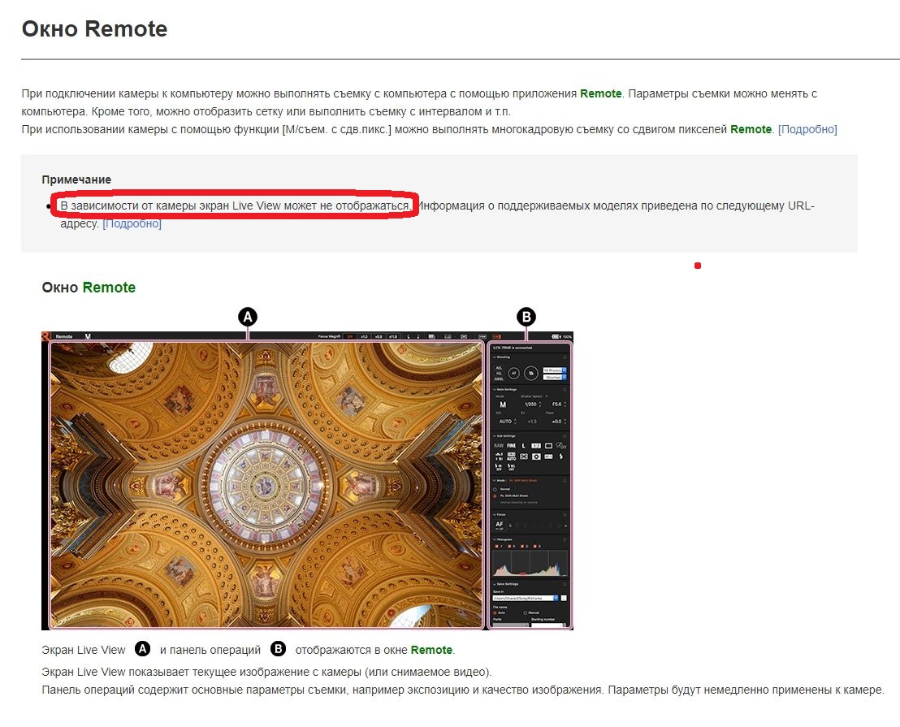Toggle the G histogram checkbox
This screenshot has width=900, height=727.
coord(522,546)
